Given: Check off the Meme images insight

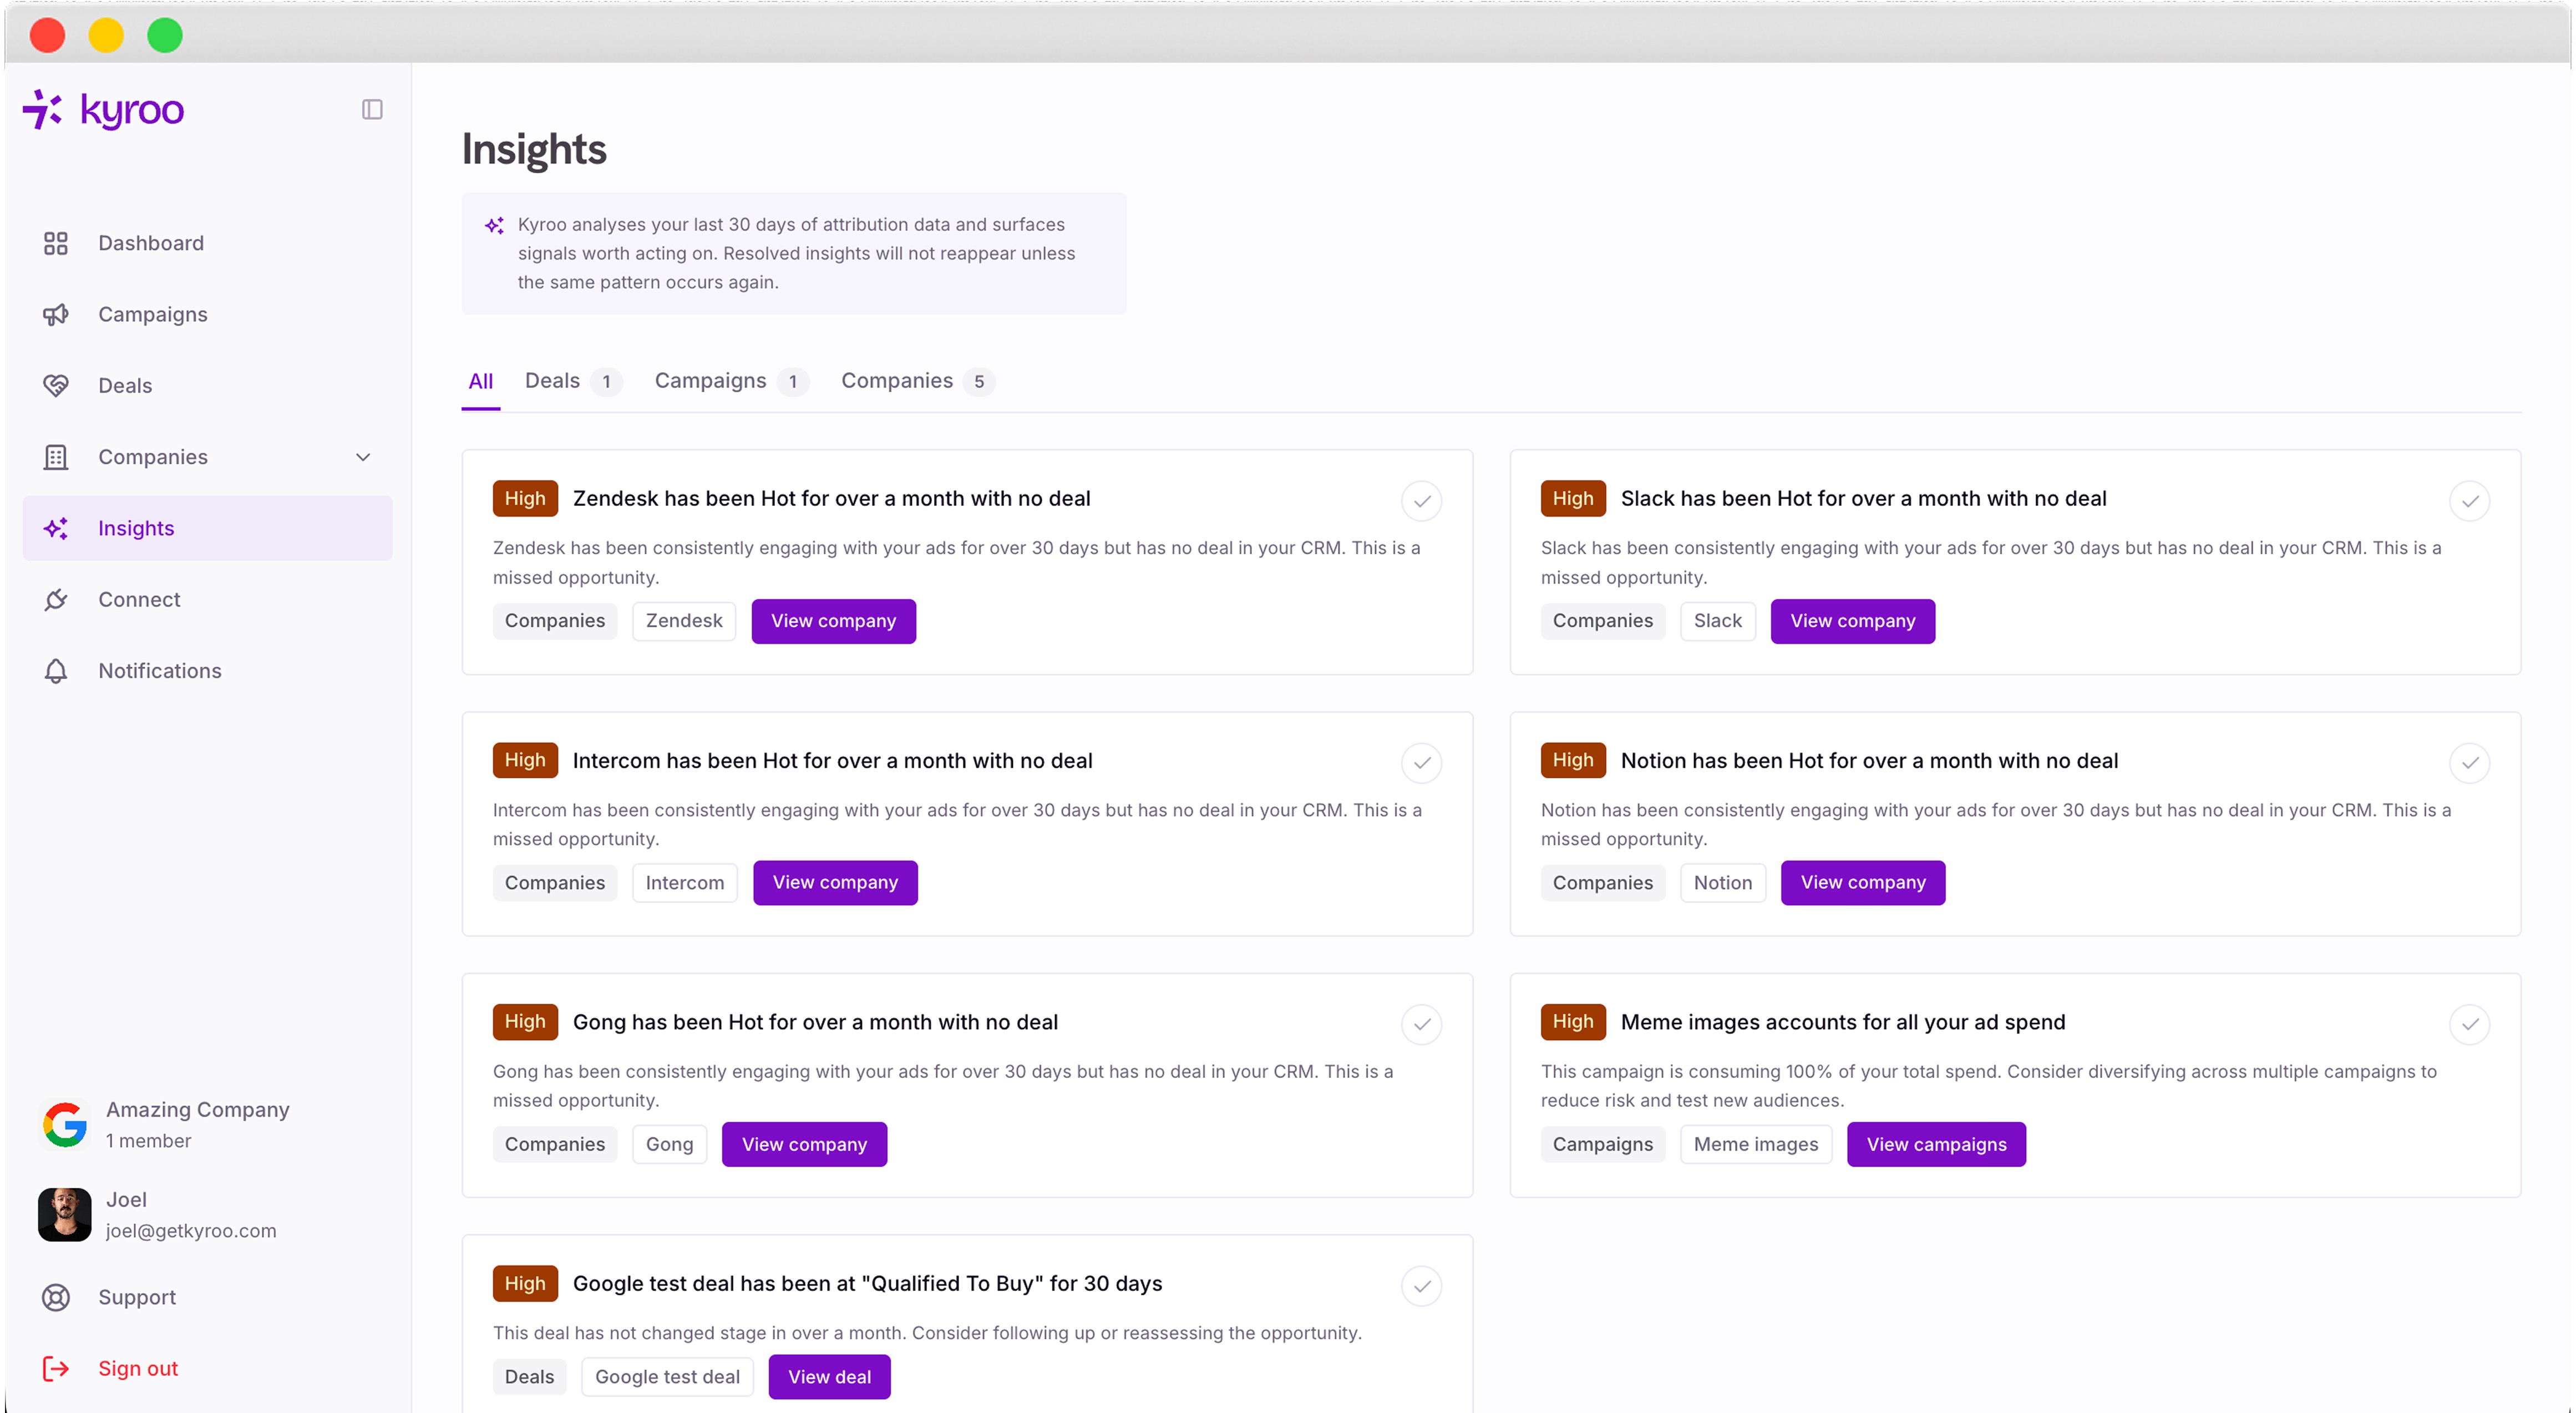Looking at the screenshot, I should pyautogui.click(x=2469, y=1024).
